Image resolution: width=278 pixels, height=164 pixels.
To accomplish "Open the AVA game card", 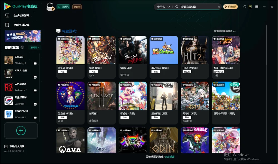I will [x=70, y=140].
